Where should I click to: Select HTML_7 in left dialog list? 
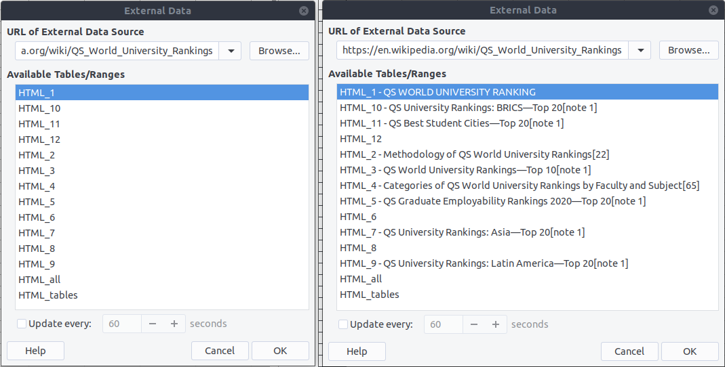pos(162,233)
